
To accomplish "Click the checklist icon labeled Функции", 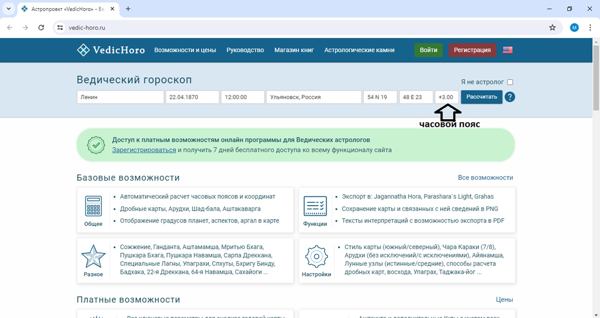I will pos(315,206).
